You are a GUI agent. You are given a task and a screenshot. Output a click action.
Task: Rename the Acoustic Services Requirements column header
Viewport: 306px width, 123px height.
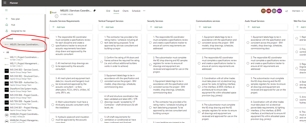pos(65,21)
